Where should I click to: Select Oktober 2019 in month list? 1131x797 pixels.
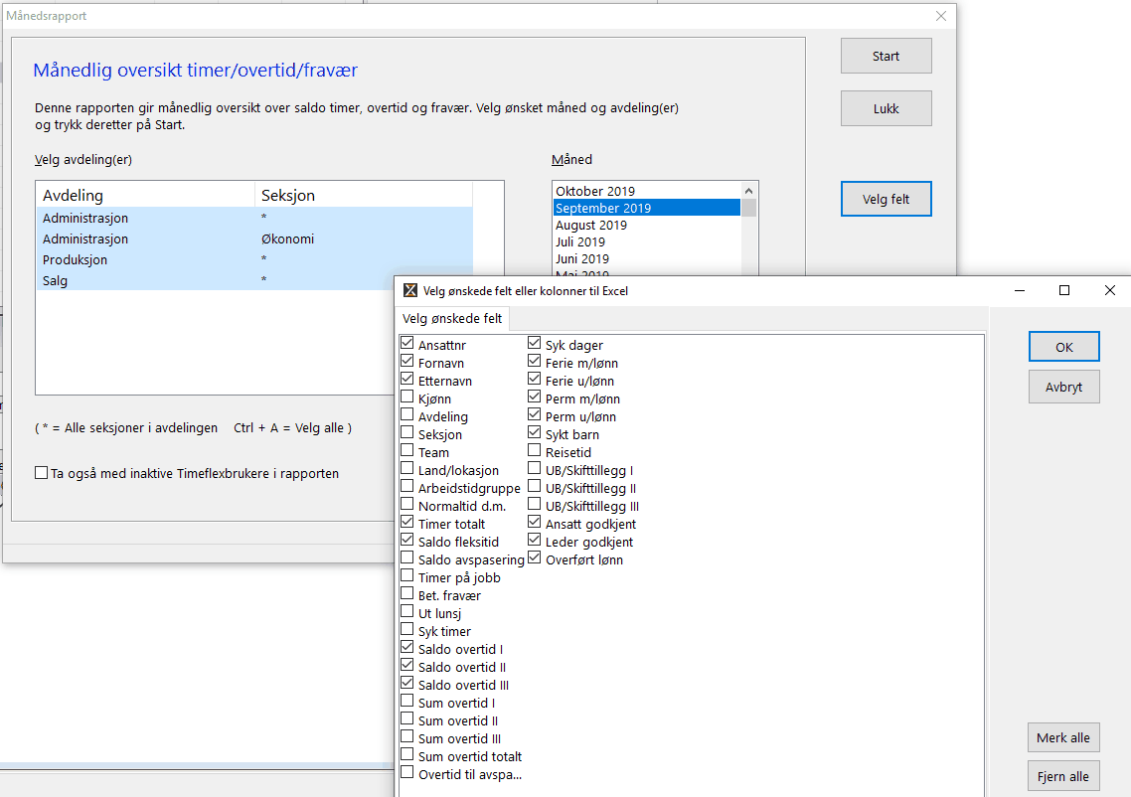(x=595, y=191)
